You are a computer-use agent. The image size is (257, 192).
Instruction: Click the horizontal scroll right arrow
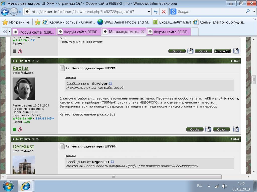pyautogui.click(x=249, y=177)
